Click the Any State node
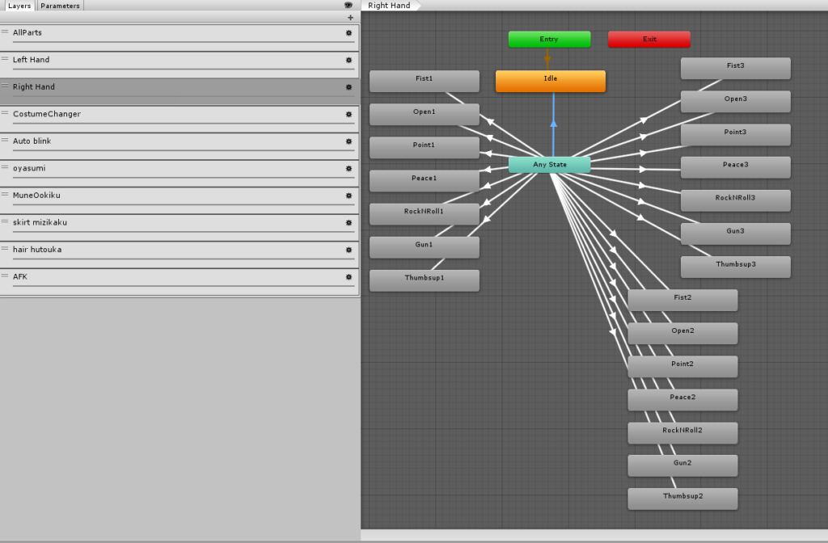Viewport: 828px width, 543px height. click(549, 165)
